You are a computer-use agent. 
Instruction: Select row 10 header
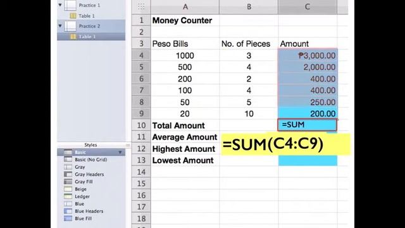click(141, 125)
